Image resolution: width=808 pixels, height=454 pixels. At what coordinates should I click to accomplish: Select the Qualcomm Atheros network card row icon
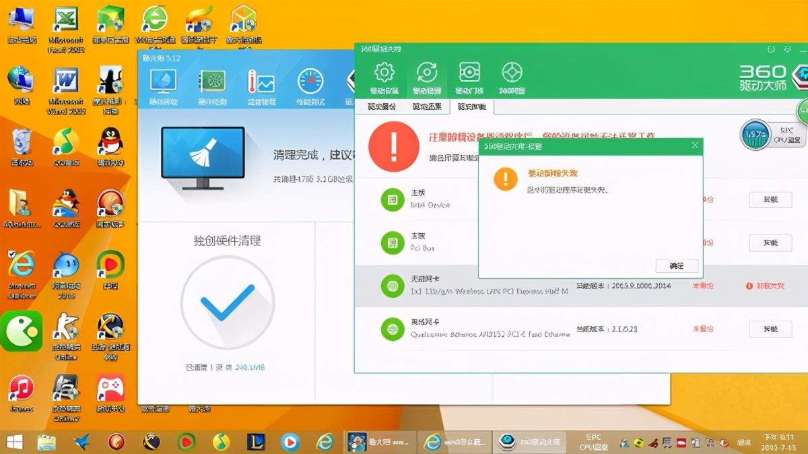click(x=392, y=329)
